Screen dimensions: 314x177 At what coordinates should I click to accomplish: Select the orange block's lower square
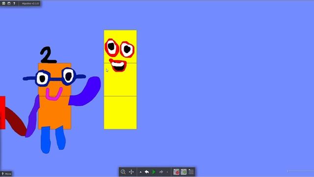54,113
